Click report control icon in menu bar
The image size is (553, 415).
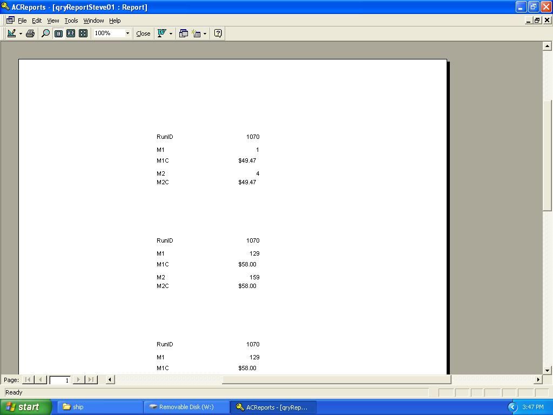click(10, 21)
